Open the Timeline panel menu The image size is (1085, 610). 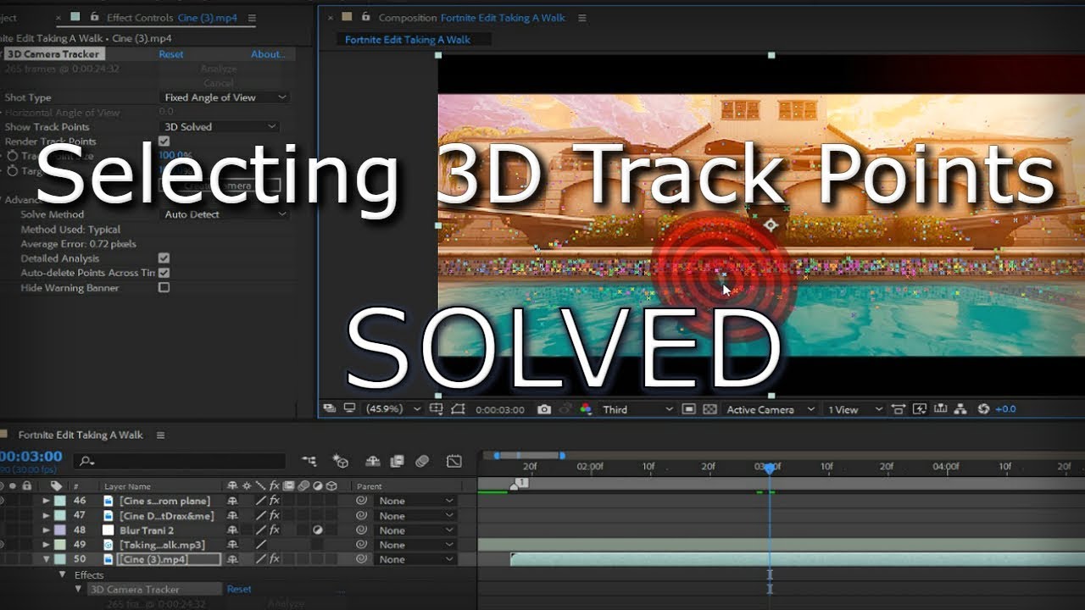160,435
